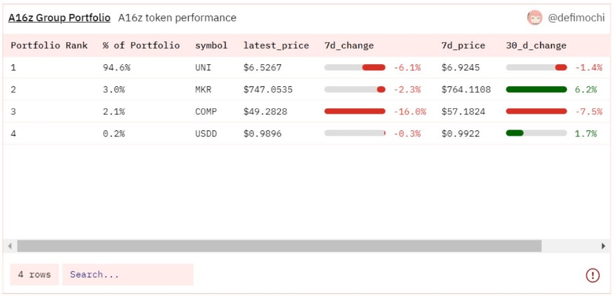Select the UNI symbol cell
Viewport: 614px width, 296px height.
click(x=203, y=67)
